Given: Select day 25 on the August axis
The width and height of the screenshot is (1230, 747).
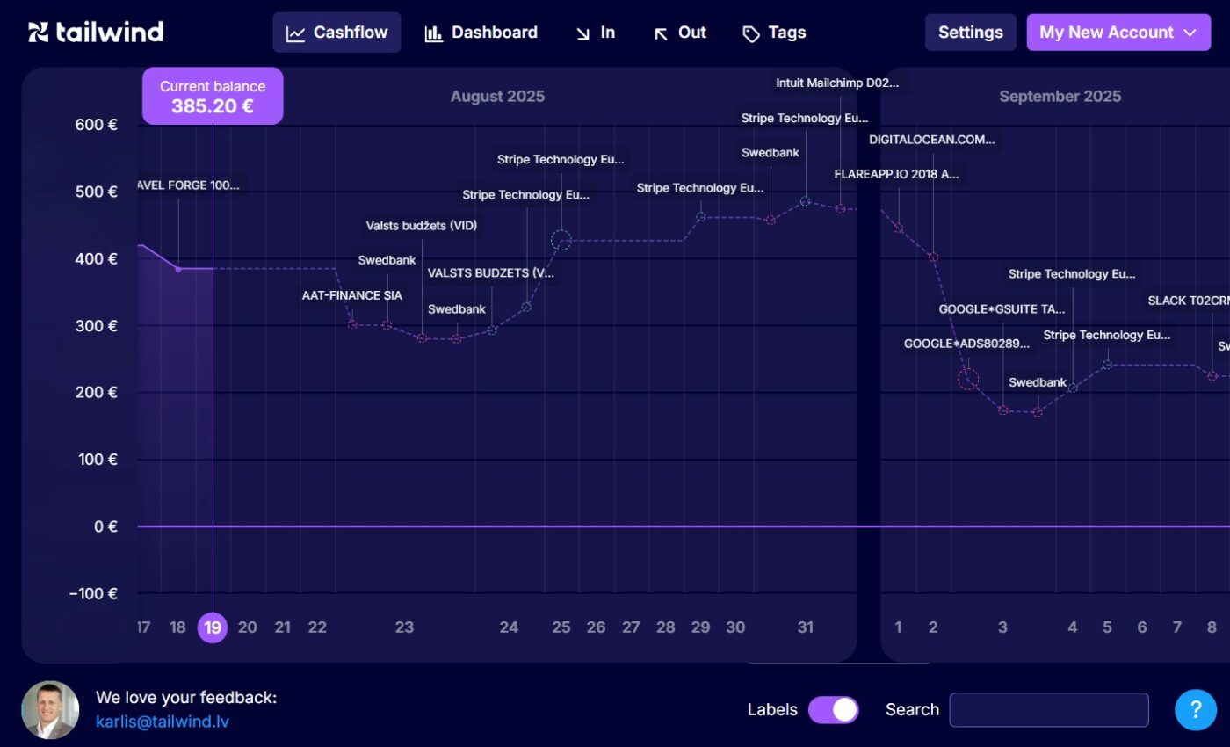Looking at the screenshot, I should [561, 627].
